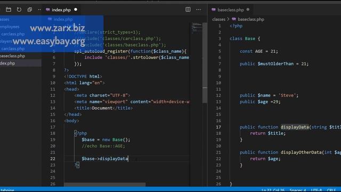Click the New Folder icon in explorer toolbar
Image resolution: width=341 pixels, height=192 pixels.
coord(9,10)
